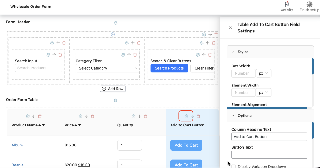Open the Select Category dropdown
Image resolution: width=320 pixels, height=168 pixels.
pos(107,68)
